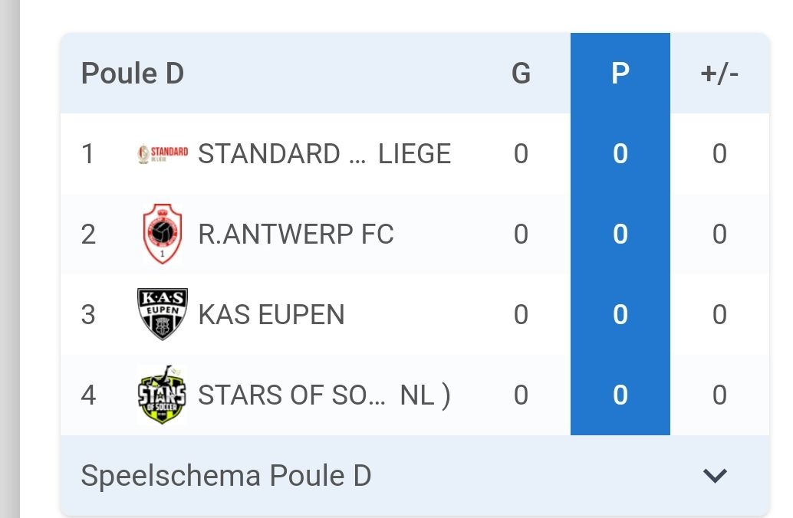Click rank number 1 in standings

click(88, 154)
